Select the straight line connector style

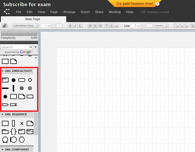coord(186,26)
